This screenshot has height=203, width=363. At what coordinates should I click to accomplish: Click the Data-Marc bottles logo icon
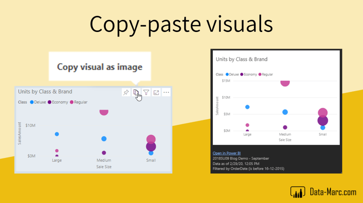tap(298, 192)
